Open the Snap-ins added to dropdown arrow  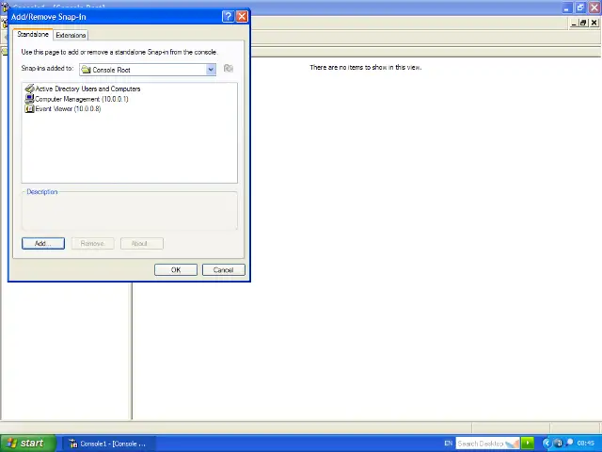pos(211,70)
